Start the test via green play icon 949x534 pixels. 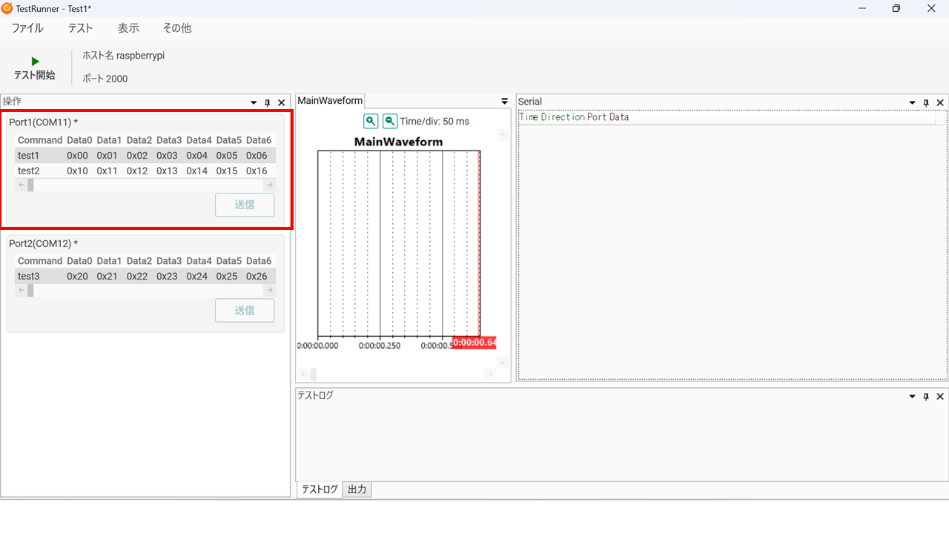click(x=34, y=61)
